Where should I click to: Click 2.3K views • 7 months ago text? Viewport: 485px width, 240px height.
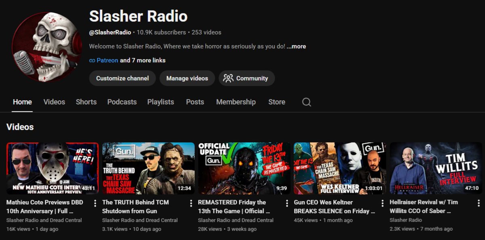click(x=421, y=229)
